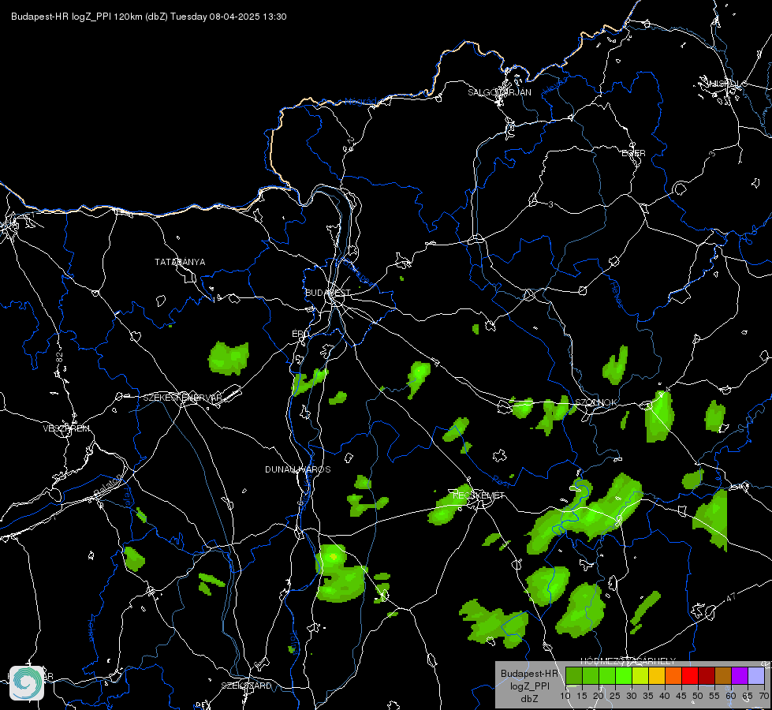This screenshot has height=710, width=772.
Task: Select the 60–65 dBZ purple swatch
Action: 740,675
